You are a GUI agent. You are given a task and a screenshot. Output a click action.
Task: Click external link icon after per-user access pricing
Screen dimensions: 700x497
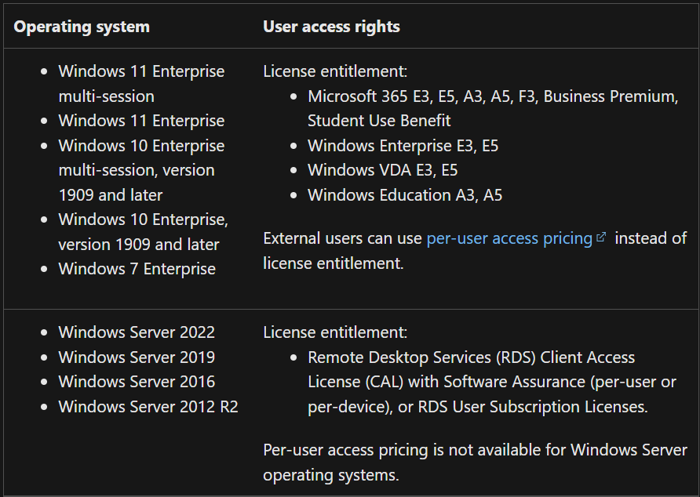point(601,237)
